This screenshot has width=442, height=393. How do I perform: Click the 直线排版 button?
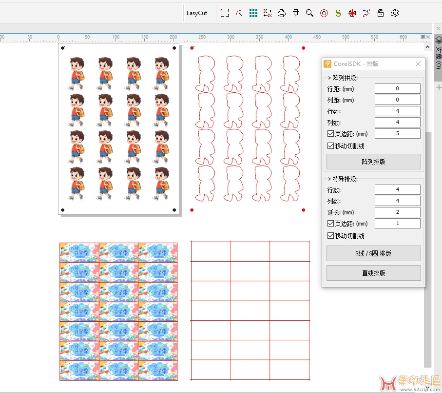click(x=373, y=273)
